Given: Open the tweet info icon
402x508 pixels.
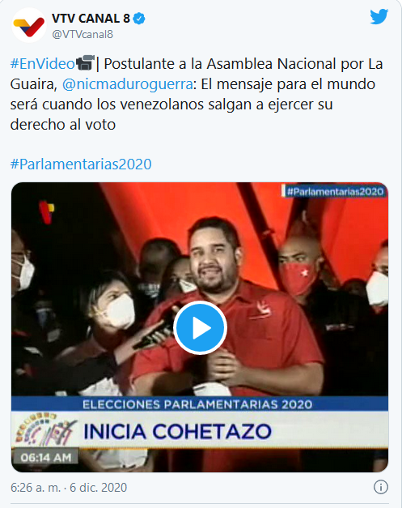Looking at the screenshot, I should pyautogui.click(x=381, y=487).
